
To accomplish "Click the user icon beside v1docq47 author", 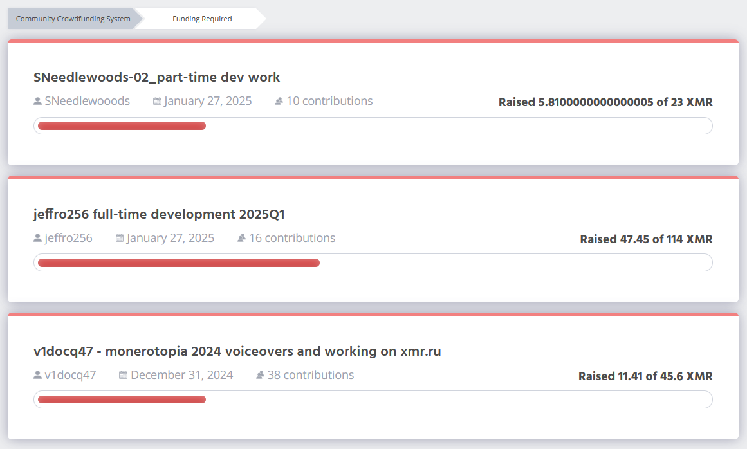I will (x=37, y=375).
